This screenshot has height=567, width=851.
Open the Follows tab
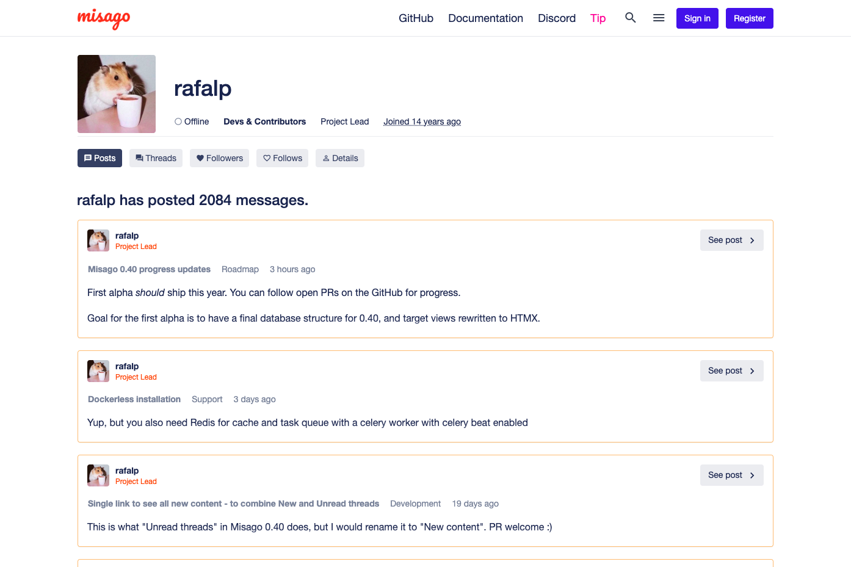[282, 158]
